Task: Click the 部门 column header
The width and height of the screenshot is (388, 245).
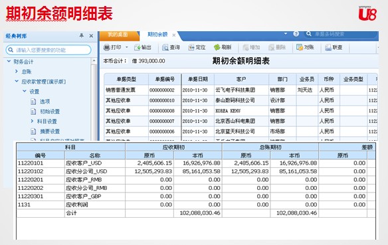Action: (x=282, y=80)
